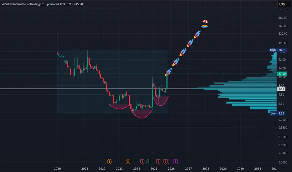This screenshot has width=292, height=172.
Task: Click the 2023 time axis label
Action: (x=119, y=169)
